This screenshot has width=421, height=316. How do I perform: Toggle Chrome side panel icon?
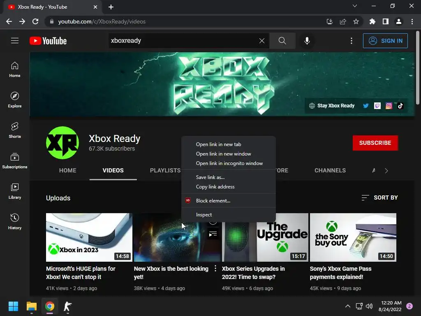click(386, 21)
